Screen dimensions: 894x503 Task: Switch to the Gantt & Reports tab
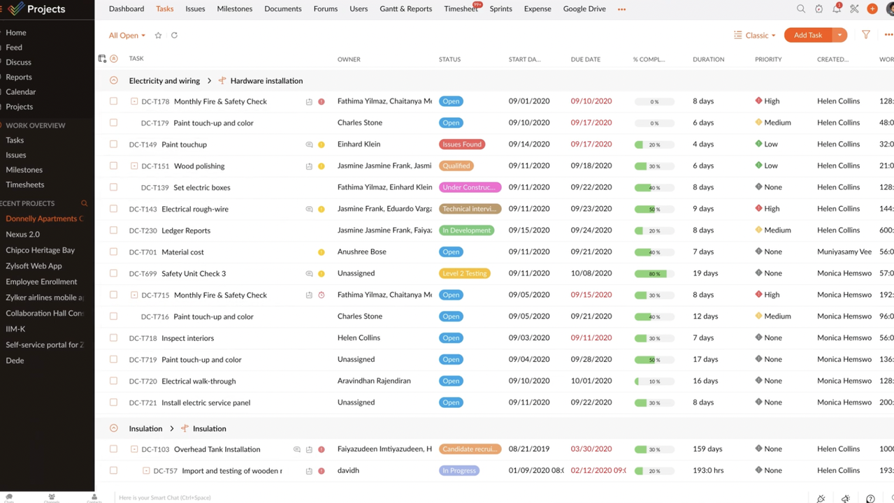pyautogui.click(x=405, y=8)
